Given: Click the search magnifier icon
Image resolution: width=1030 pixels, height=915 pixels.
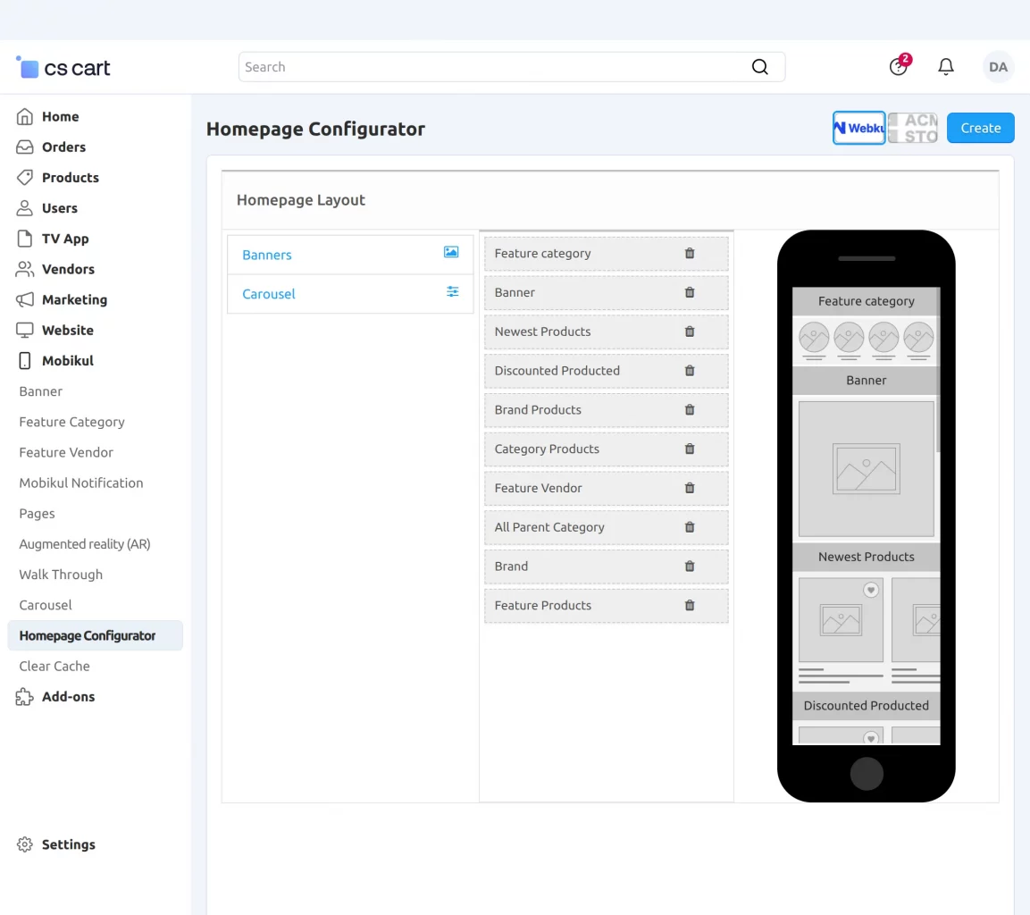Looking at the screenshot, I should tap(760, 66).
